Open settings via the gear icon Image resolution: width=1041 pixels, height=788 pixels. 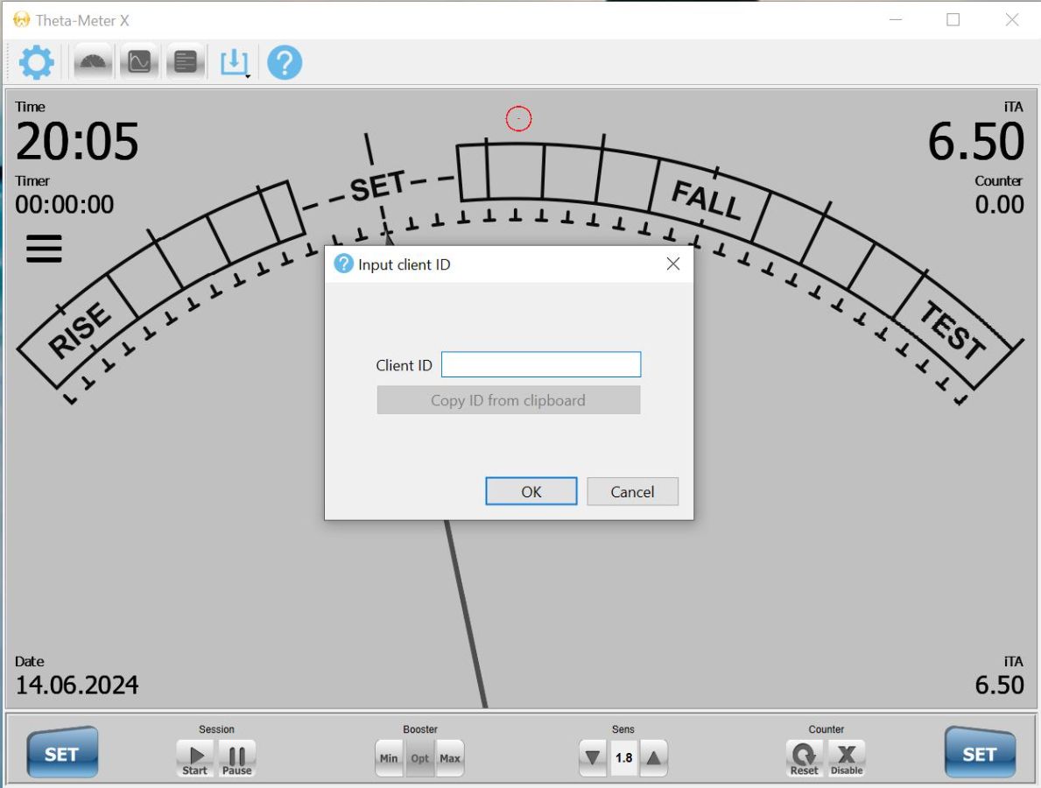coord(36,62)
